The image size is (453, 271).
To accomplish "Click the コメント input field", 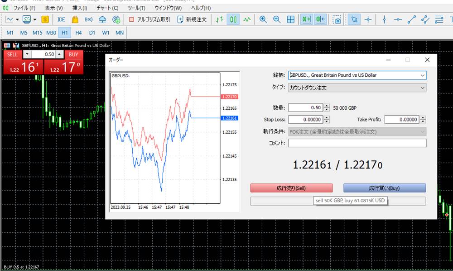I will click(357, 143).
